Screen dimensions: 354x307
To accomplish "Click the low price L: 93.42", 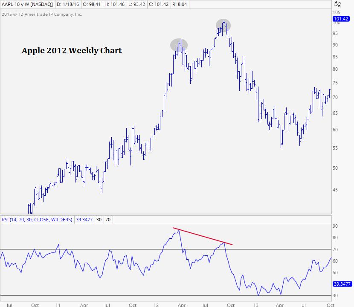I will [x=136, y=4].
